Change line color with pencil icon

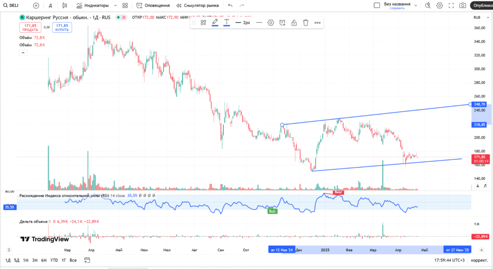point(215,22)
